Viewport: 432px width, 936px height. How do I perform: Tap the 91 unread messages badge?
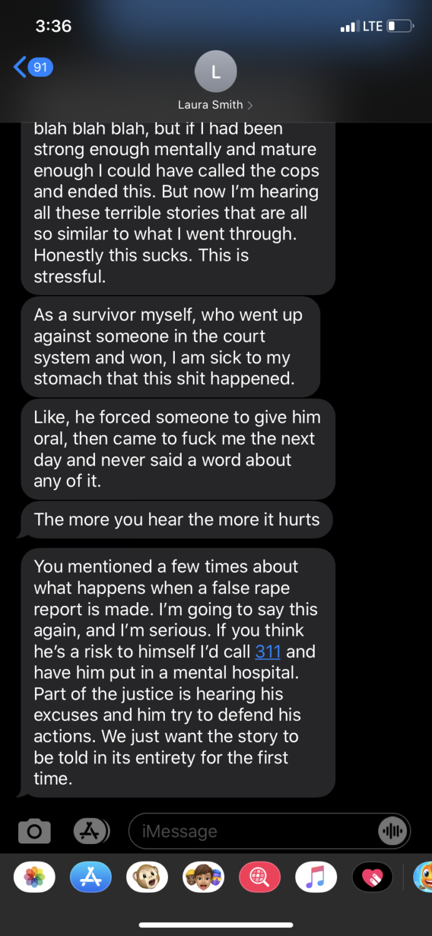pos(41,66)
